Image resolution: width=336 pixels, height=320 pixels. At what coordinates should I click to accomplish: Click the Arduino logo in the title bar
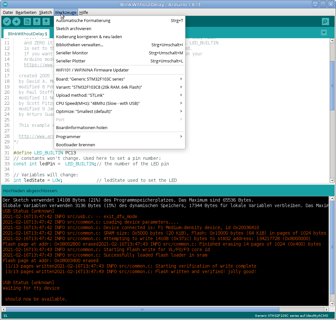[x=5, y=4]
